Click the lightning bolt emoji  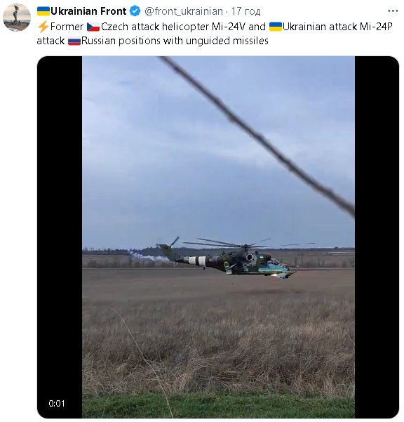coord(43,27)
